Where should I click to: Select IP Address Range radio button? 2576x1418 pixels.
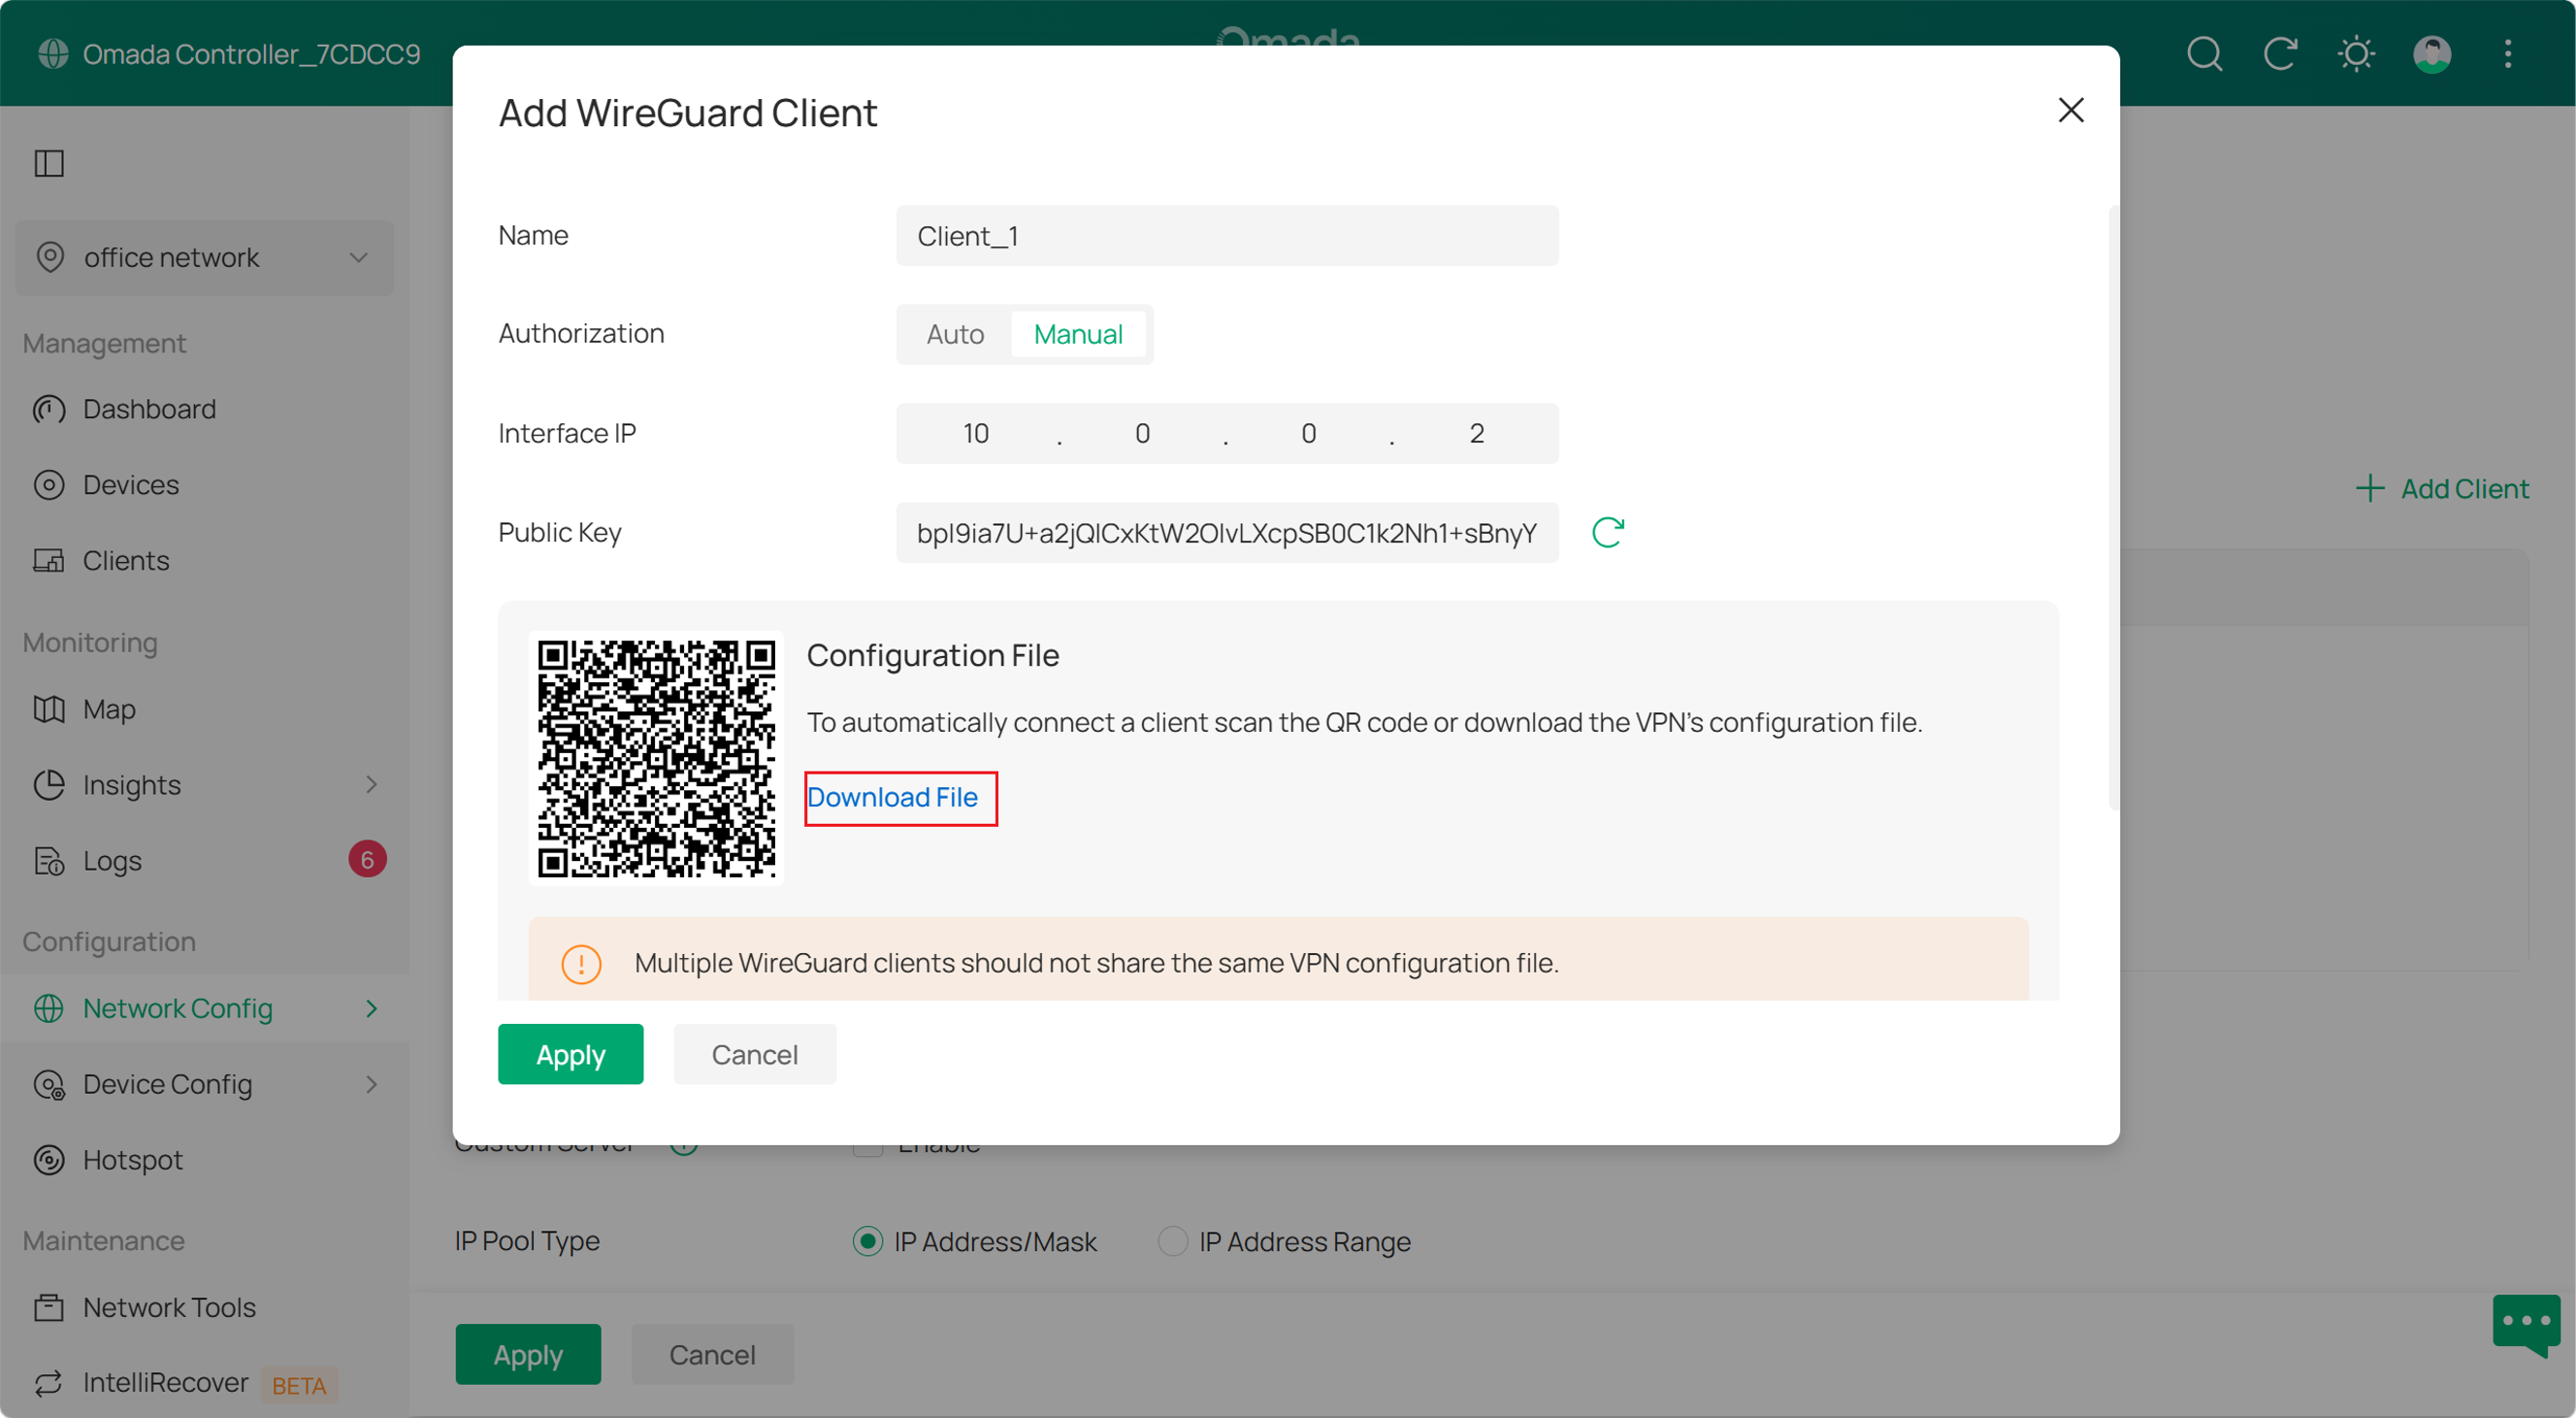click(x=1172, y=1241)
